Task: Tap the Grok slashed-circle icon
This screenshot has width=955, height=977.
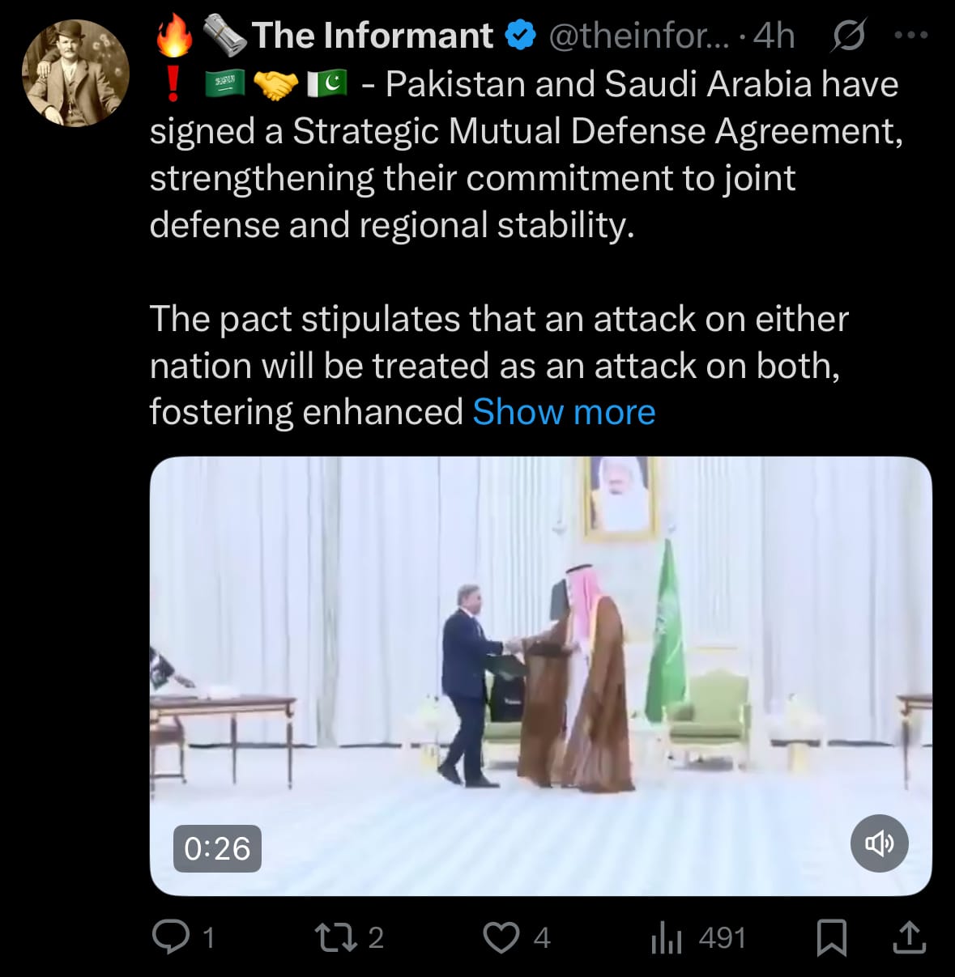Action: 848,36
